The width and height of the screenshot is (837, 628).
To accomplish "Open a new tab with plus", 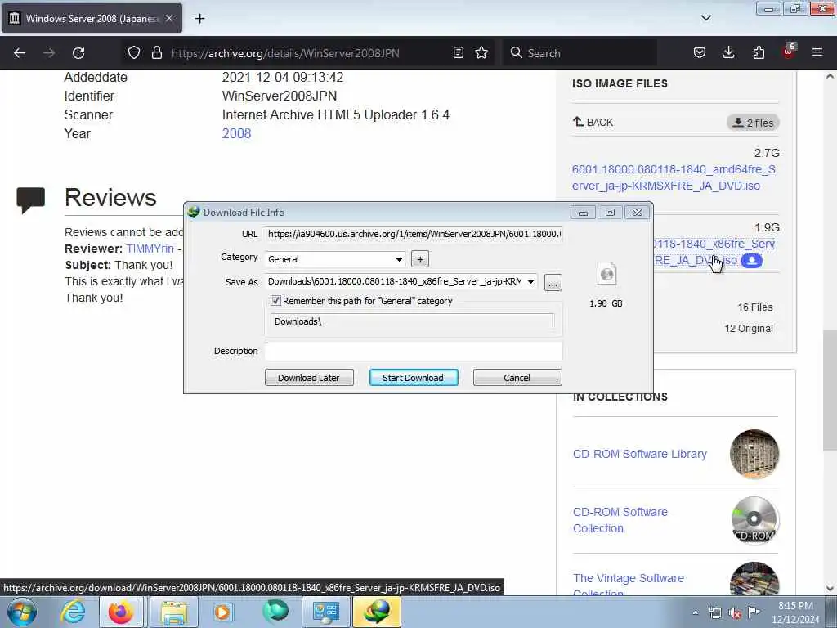I will pos(199,19).
